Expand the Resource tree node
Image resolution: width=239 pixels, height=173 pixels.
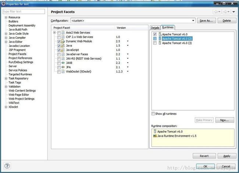coord(6,17)
